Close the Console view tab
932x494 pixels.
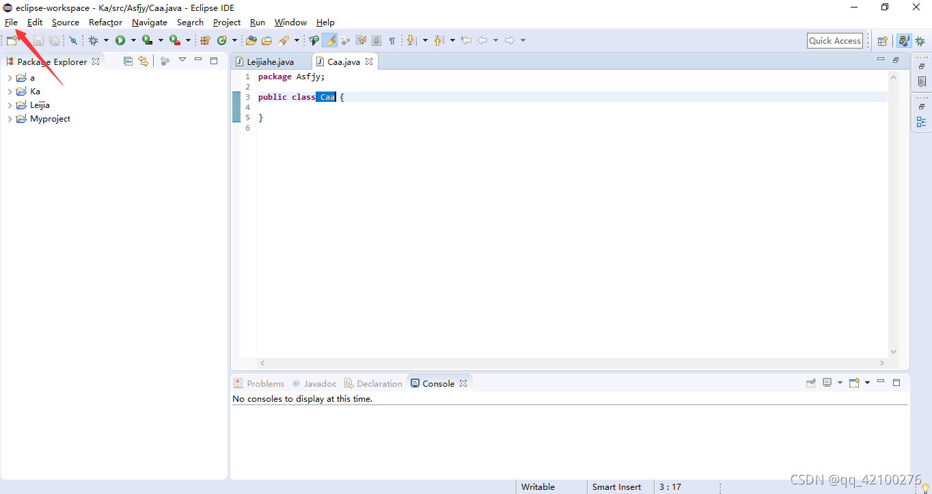pyautogui.click(x=463, y=383)
